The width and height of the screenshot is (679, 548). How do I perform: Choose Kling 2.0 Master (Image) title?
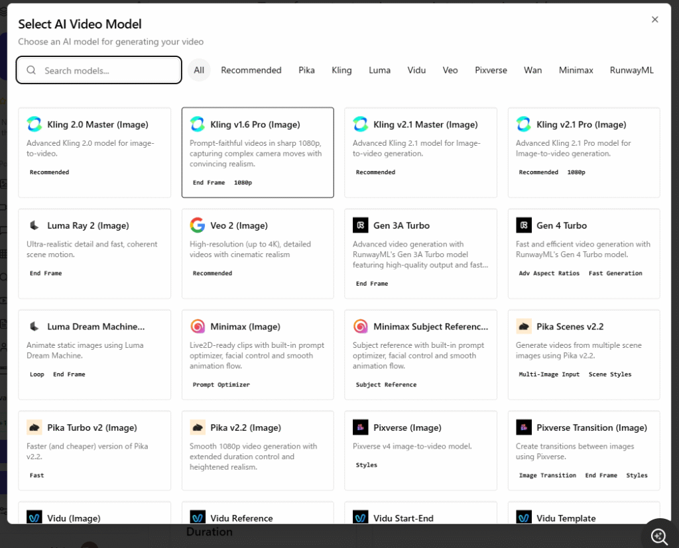click(97, 125)
